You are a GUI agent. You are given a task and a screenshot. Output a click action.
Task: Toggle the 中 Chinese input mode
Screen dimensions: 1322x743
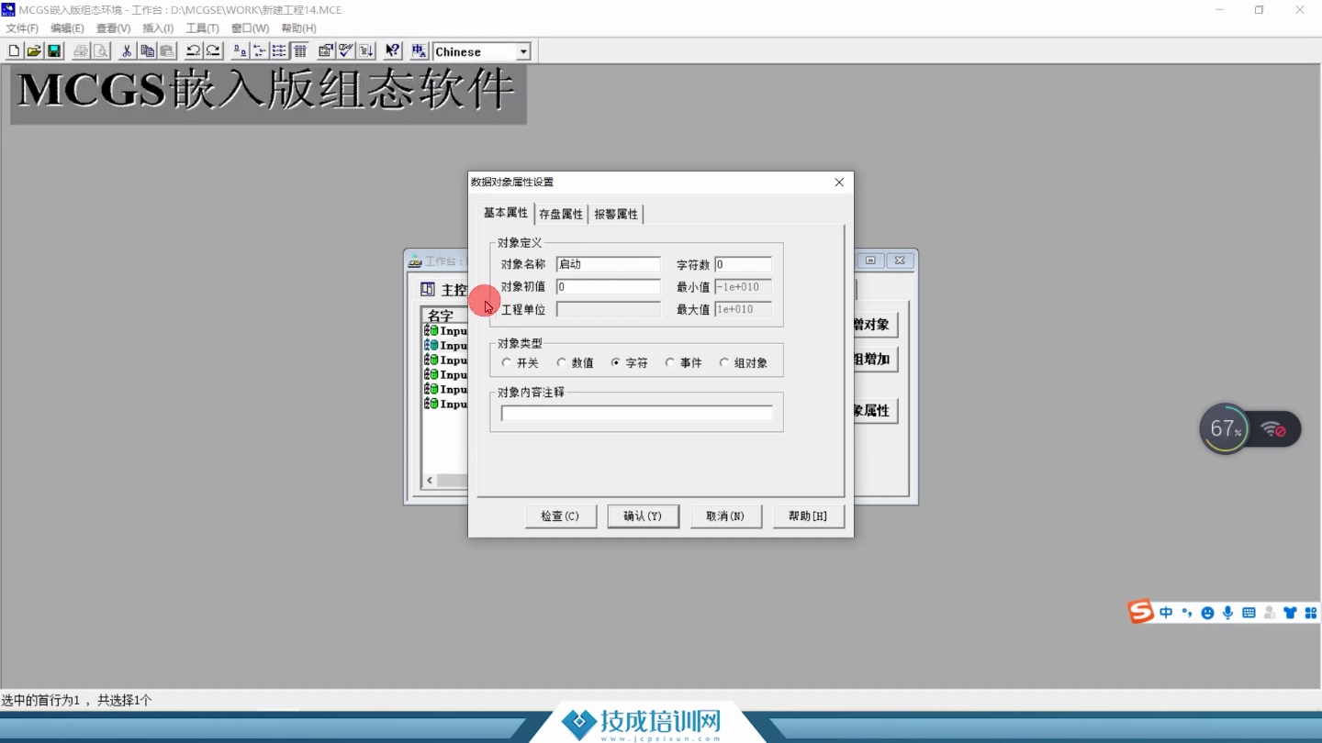pyautogui.click(x=1166, y=613)
